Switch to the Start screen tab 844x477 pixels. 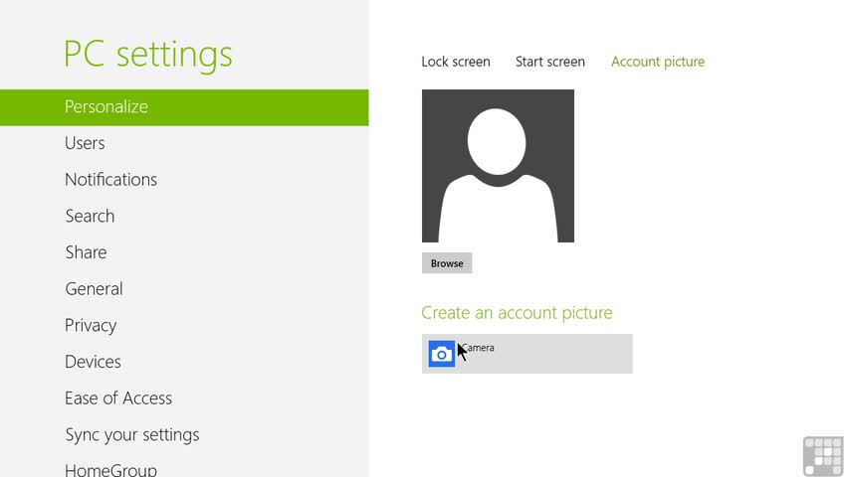550,62
